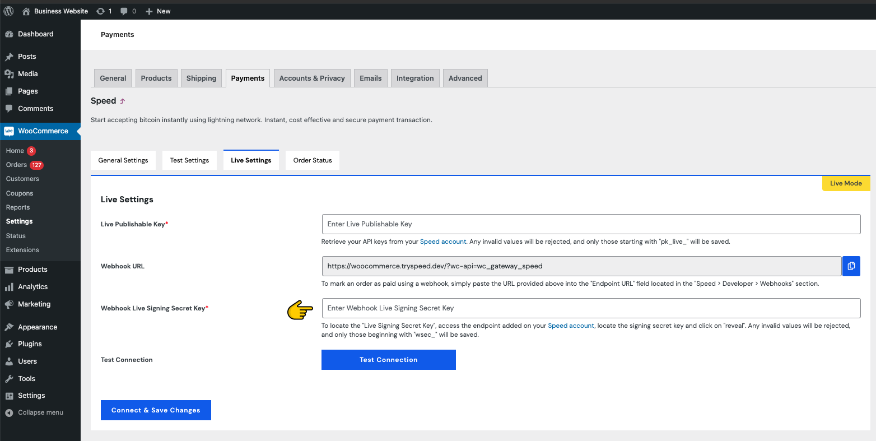876x441 pixels.
Task: Check the updates counter icon
Action: pyautogui.click(x=100, y=11)
